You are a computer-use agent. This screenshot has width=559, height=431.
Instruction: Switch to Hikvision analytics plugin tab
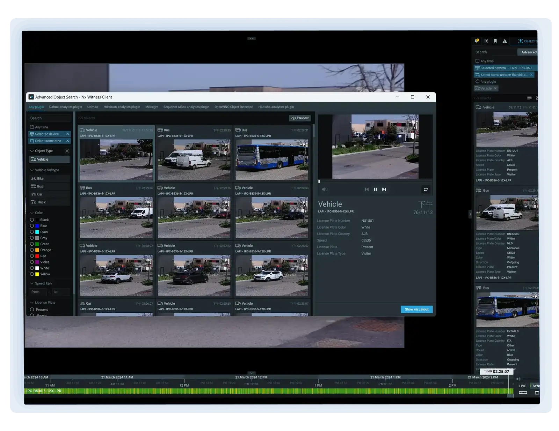[122, 107]
